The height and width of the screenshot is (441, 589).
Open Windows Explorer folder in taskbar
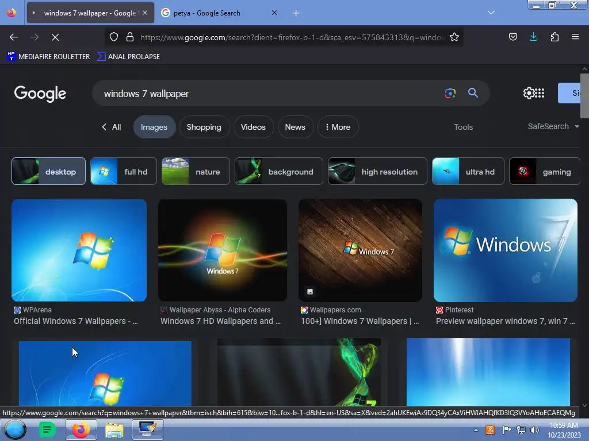coord(114,430)
